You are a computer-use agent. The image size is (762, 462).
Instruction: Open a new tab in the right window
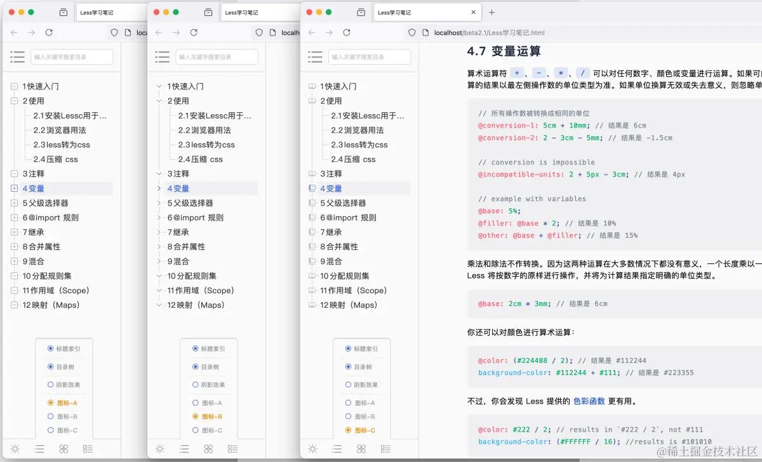pyautogui.click(x=491, y=12)
